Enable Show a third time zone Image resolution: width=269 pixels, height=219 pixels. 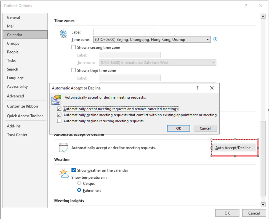tap(73, 70)
